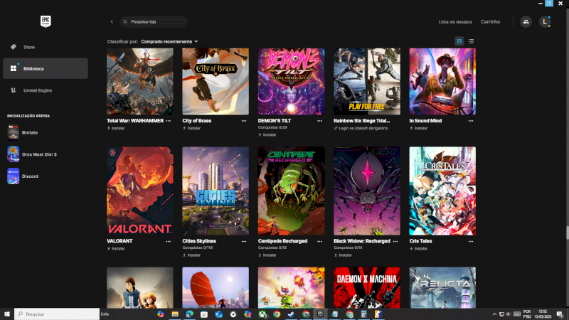The image size is (569, 320).
Task: Open In Sound Mind options menu
Action: [x=471, y=121]
